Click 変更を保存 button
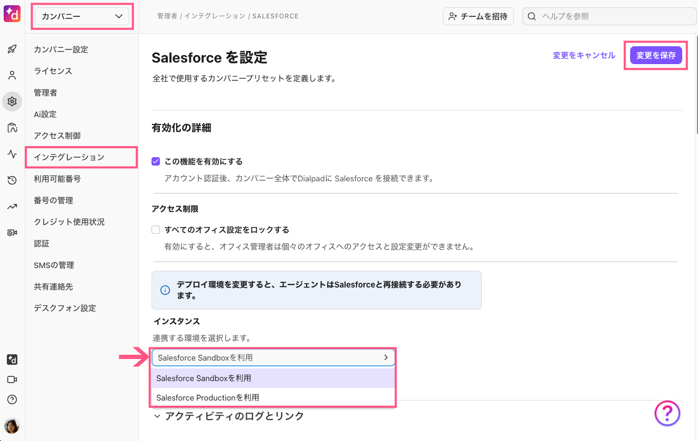Image resolution: width=698 pixels, height=441 pixels. (656, 55)
